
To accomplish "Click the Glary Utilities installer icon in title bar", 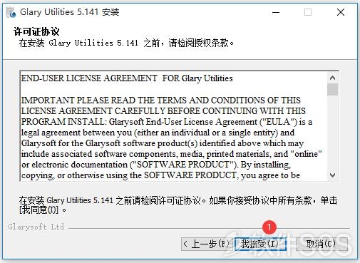I will click(x=11, y=12).
